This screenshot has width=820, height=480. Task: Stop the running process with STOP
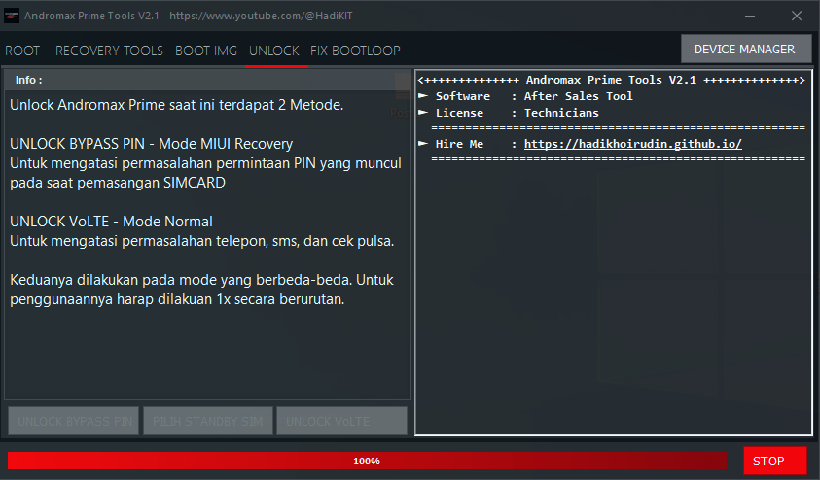coord(774,461)
